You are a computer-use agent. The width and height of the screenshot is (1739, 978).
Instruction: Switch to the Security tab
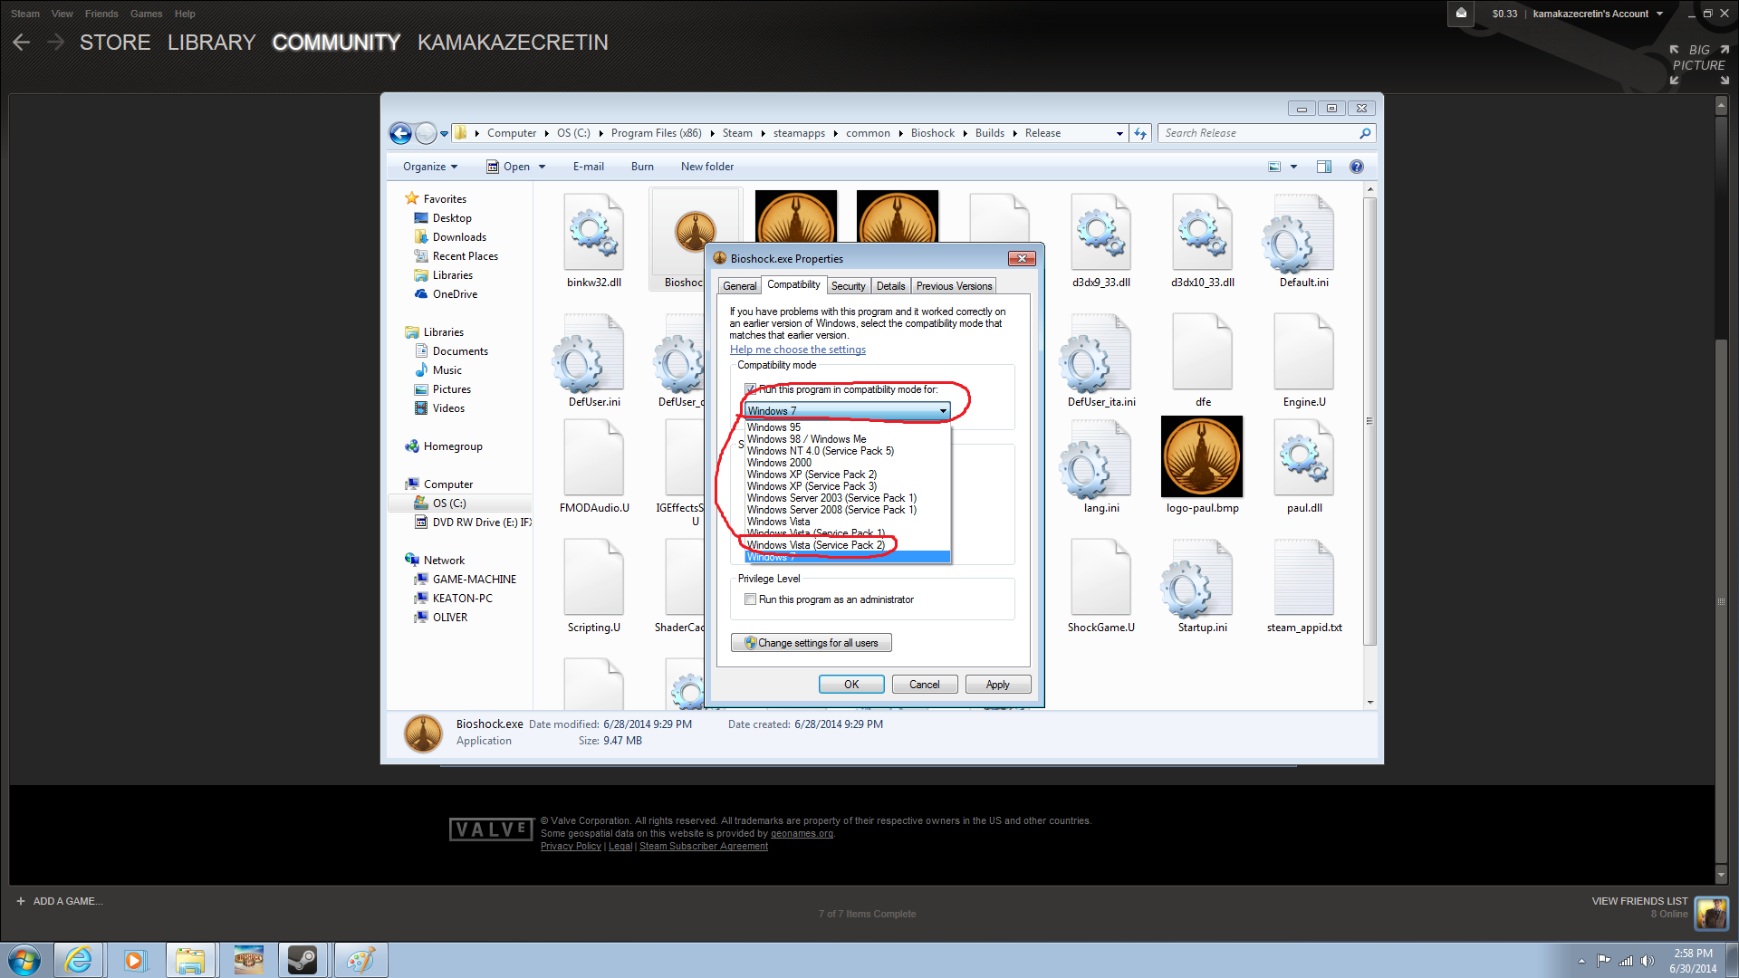pyautogui.click(x=848, y=286)
